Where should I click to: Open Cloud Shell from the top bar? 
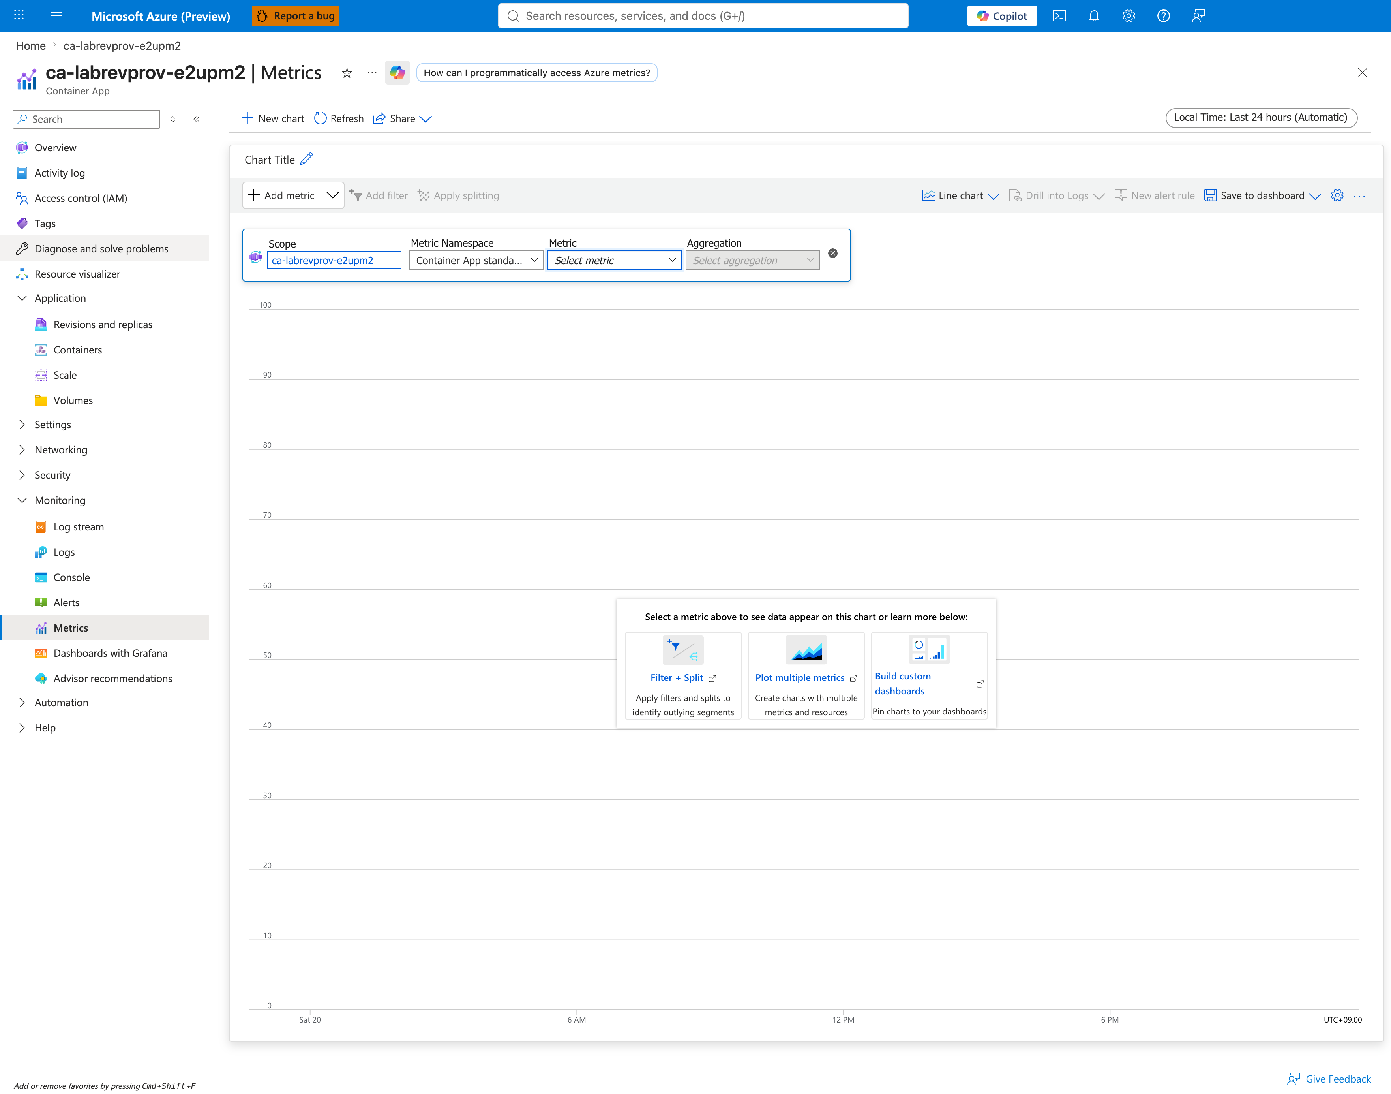coord(1059,15)
